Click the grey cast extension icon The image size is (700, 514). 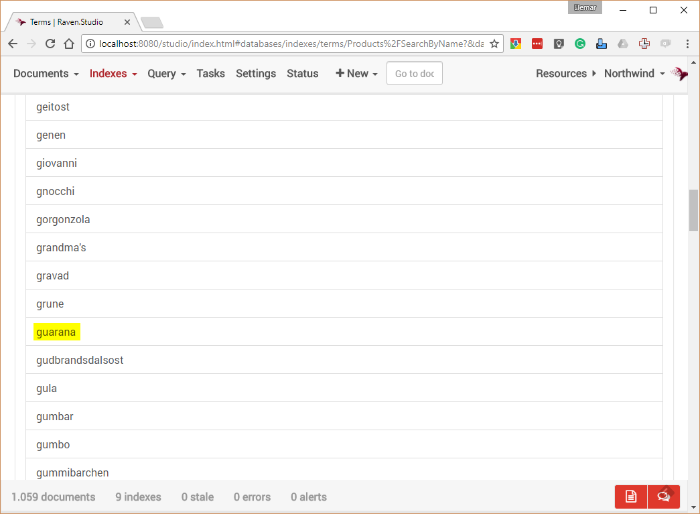pyautogui.click(x=666, y=44)
